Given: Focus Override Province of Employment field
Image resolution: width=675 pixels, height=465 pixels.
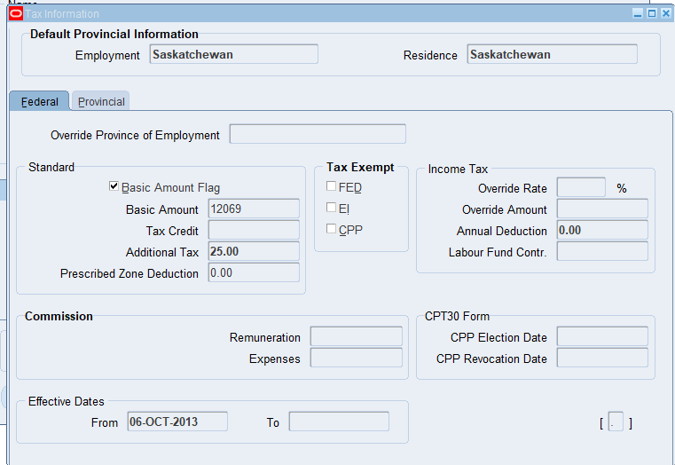Looking at the screenshot, I should pos(318,134).
